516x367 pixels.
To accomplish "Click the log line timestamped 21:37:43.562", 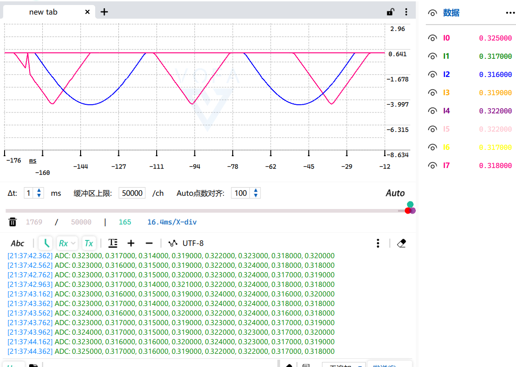I will [171, 313].
